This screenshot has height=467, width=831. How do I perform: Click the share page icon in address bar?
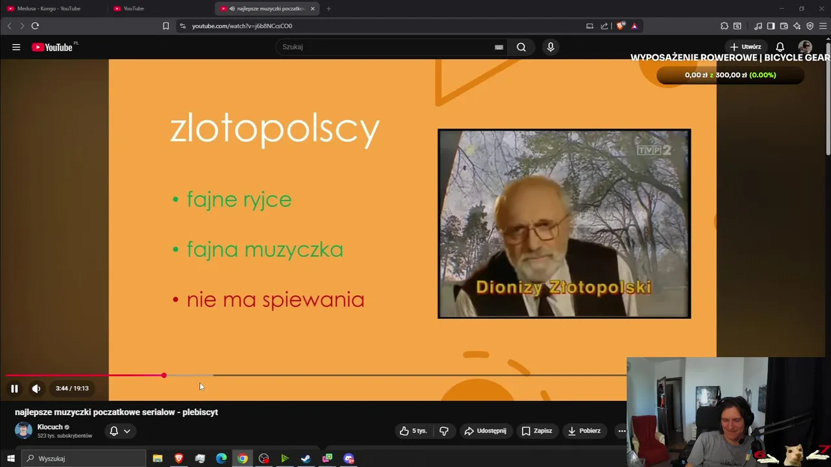604,26
